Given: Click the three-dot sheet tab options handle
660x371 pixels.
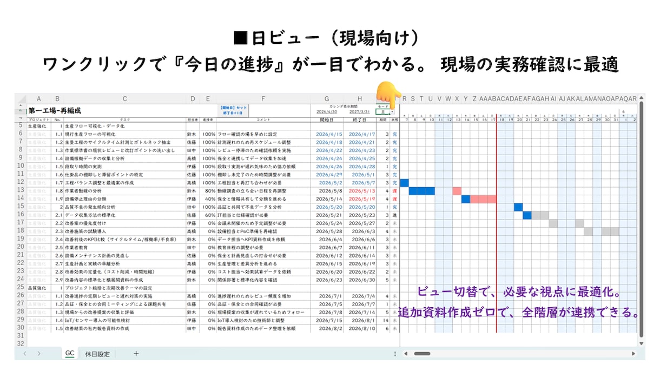Looking at the screenshot, I should (x=395, y=354).
